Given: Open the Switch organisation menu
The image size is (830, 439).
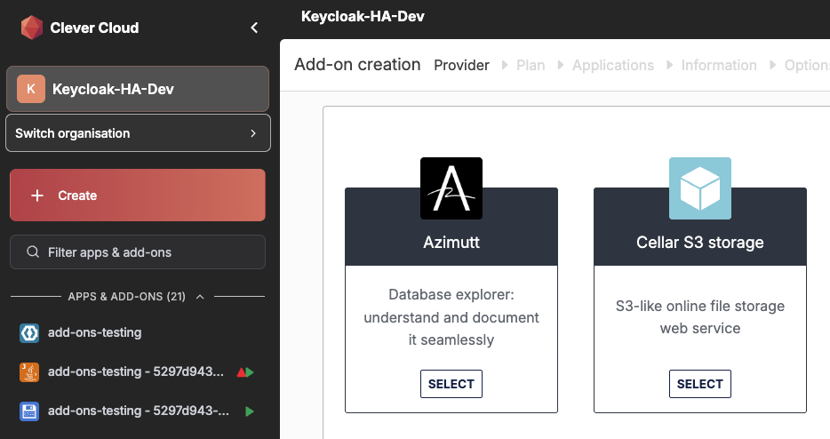Looking at the screenshot, I should [x=138, y=133].
